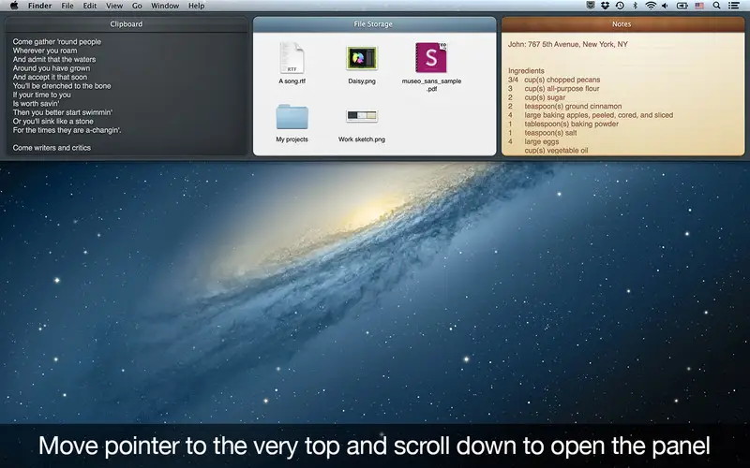Click the battery status icon
750x468 pixels.
[682, 6]
